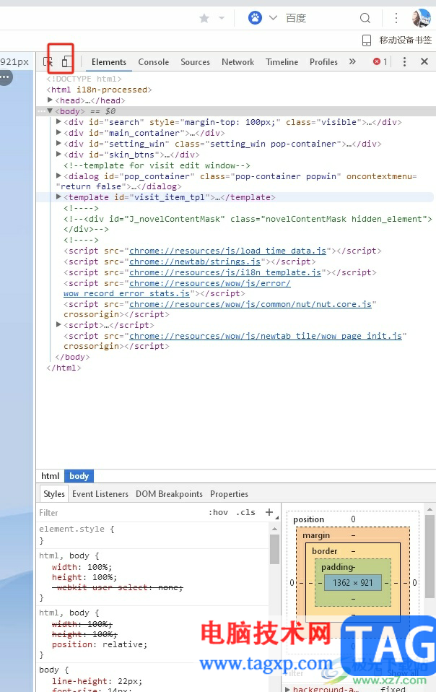The image size is (436, 692).
Task: Click the margin label in box model
Action: tap(316, 535)
